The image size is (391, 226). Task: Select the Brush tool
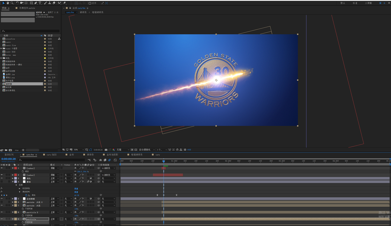point(45,3)
